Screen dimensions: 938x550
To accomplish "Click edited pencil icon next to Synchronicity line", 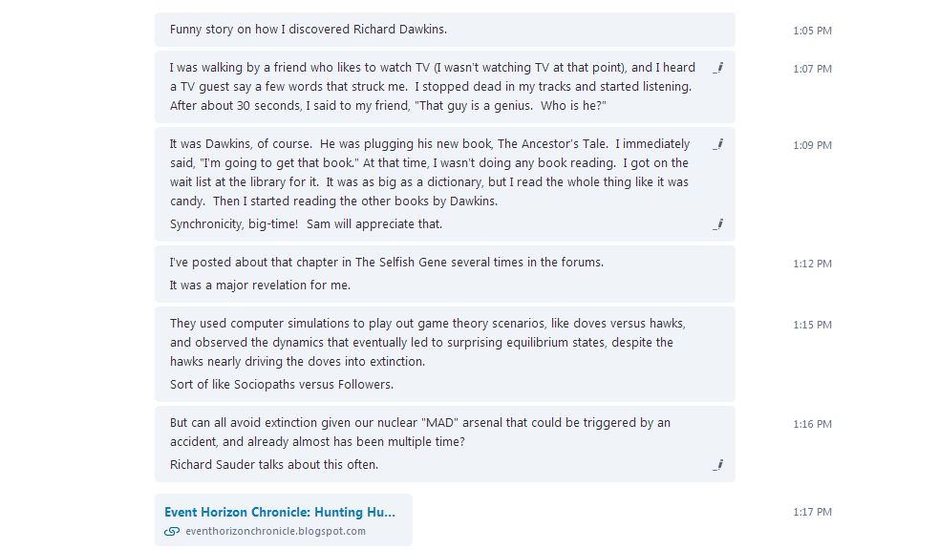I will 717,224.
